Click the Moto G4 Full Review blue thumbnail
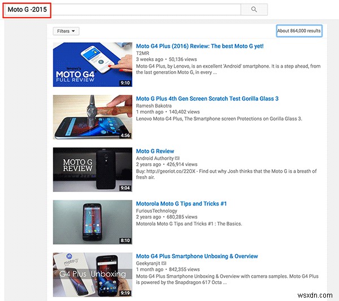The height and width of the screenshot is (301, 339). click(x=93, y=64)
